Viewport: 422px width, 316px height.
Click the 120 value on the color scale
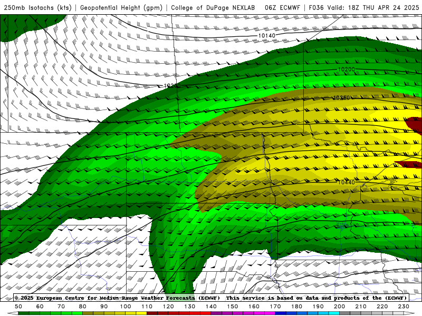(x=168, y=307)
